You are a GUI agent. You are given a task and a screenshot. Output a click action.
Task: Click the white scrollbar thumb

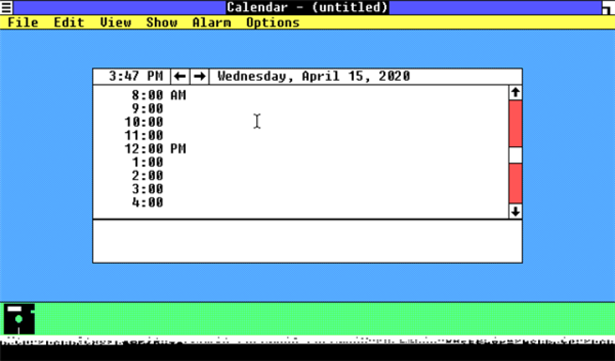tap(515, 155)
